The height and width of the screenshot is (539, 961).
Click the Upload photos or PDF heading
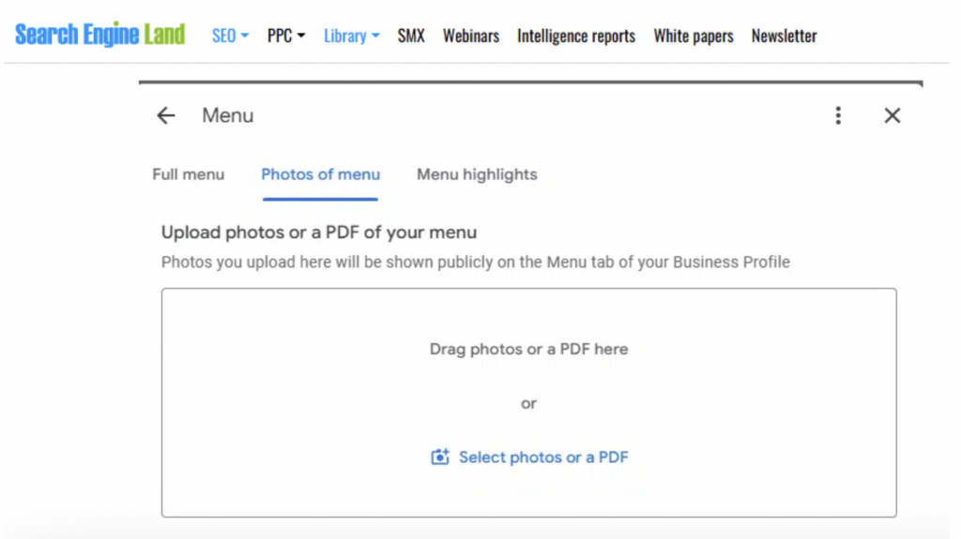pos(319,232)
